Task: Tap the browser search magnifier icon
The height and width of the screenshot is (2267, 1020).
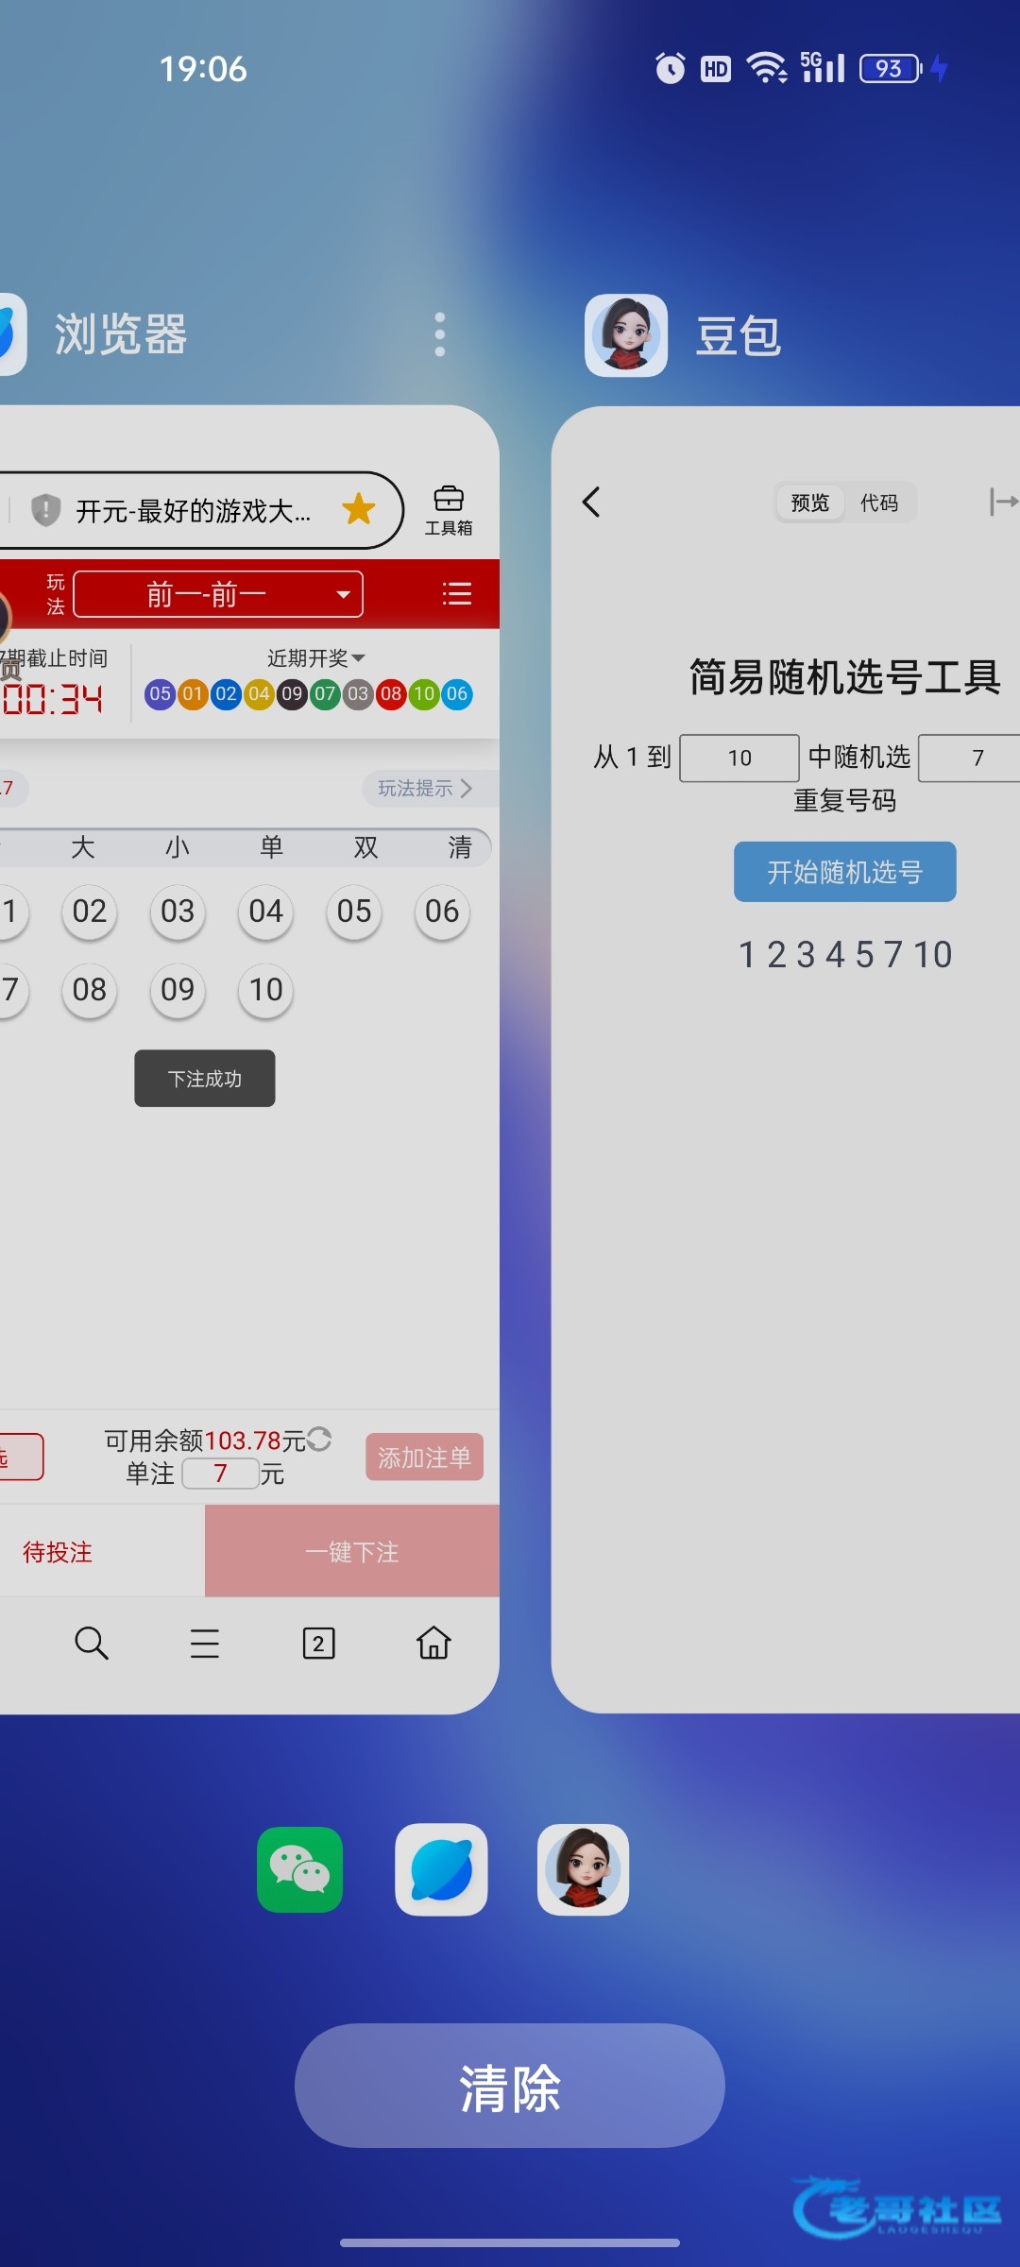Action: tap(92, 1644)
